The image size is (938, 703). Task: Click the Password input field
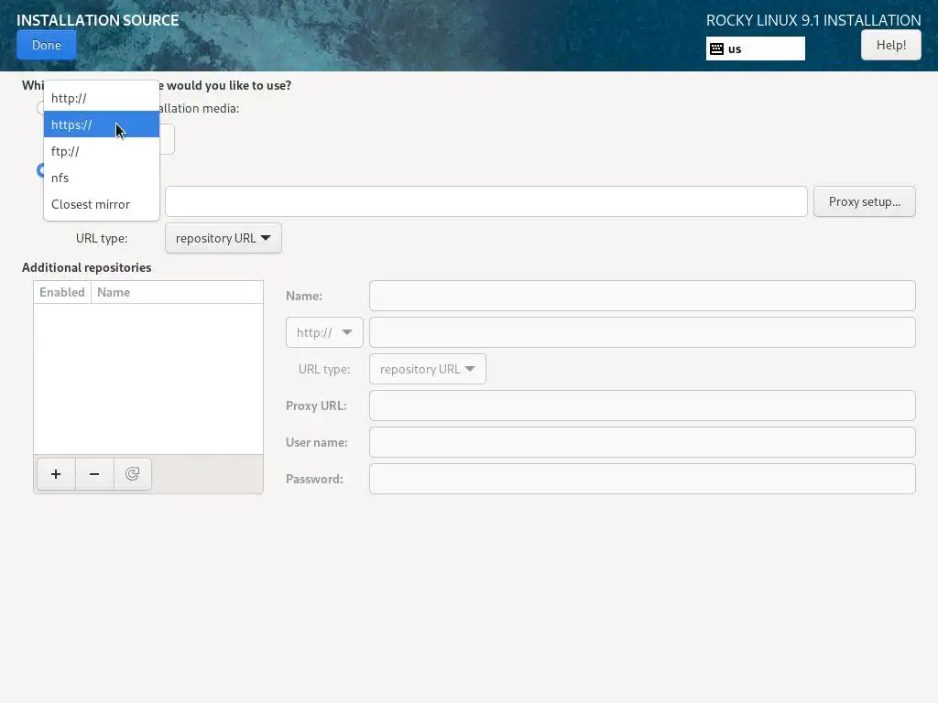pyautogui.click(x=642, y=479)
